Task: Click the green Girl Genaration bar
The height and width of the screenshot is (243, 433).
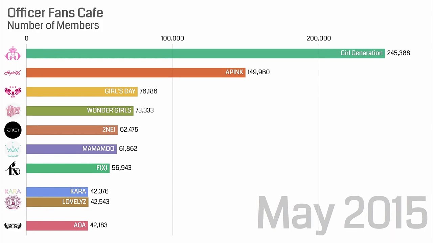Action: pos(183,53)
